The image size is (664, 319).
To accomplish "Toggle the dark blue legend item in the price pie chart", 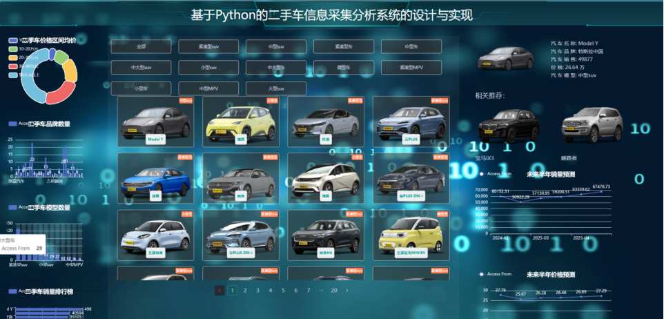I will (x=14, y=41).
